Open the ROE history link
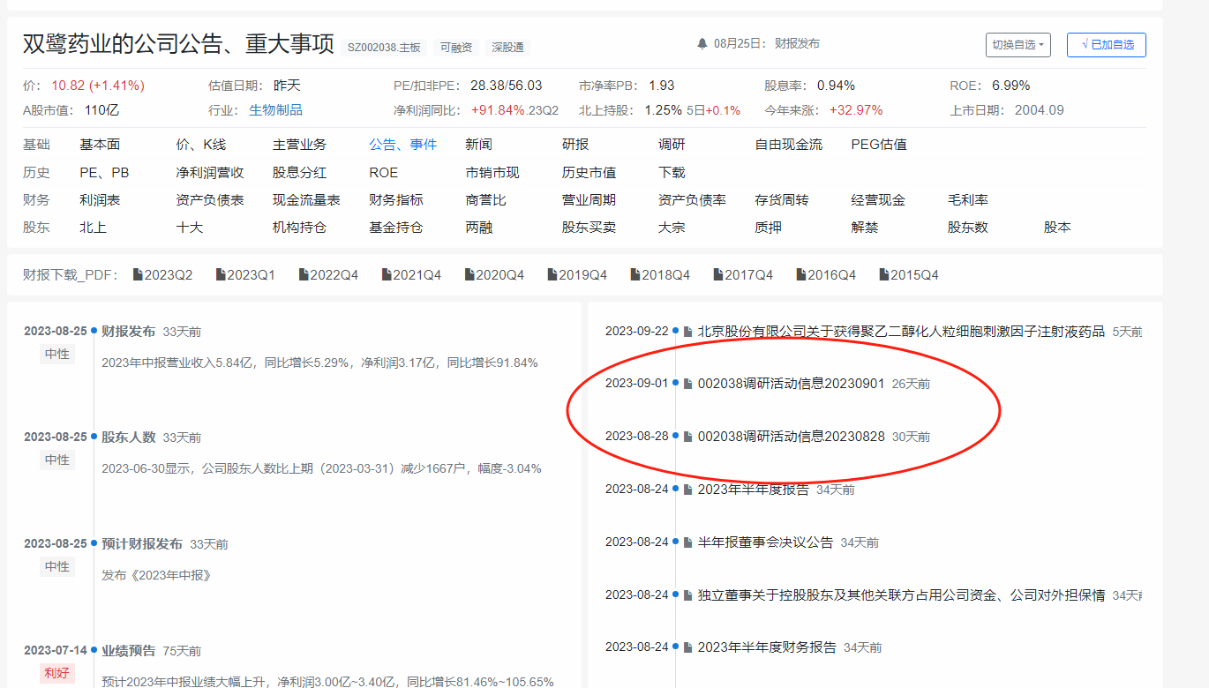1209x688 pixels. pyautogui.click(x=383, y=173)
